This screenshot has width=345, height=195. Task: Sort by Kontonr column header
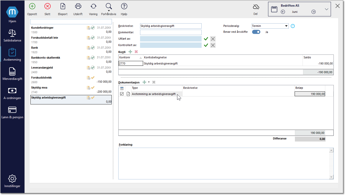tap(131, 58)
